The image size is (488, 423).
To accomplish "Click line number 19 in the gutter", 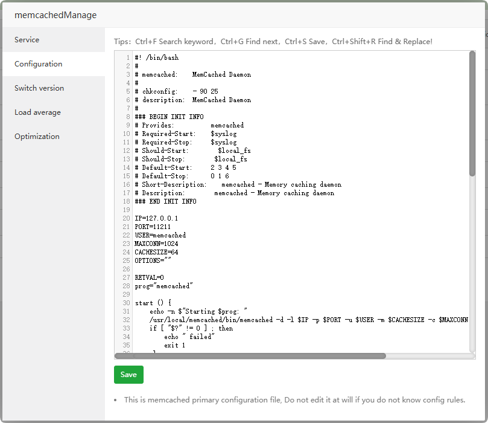I will click(126, 210).
